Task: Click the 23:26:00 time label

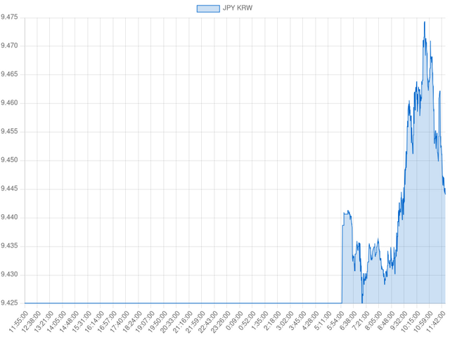Action: [x=220, y=322]
